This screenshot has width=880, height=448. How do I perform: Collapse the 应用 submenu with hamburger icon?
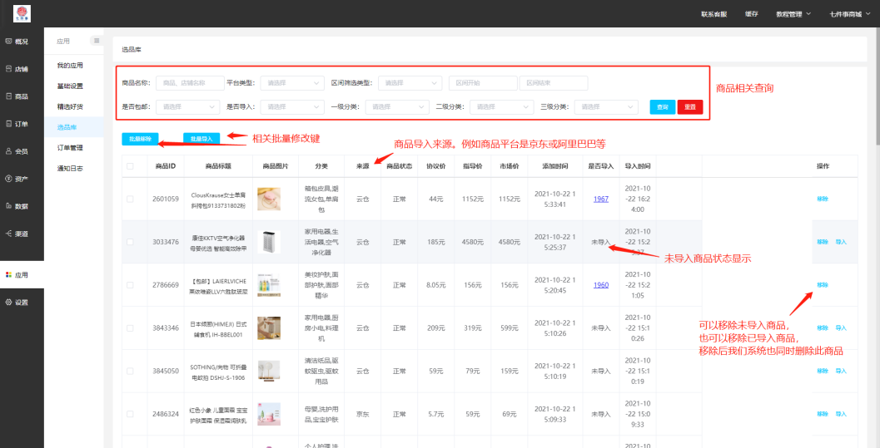tap(97, 41)
